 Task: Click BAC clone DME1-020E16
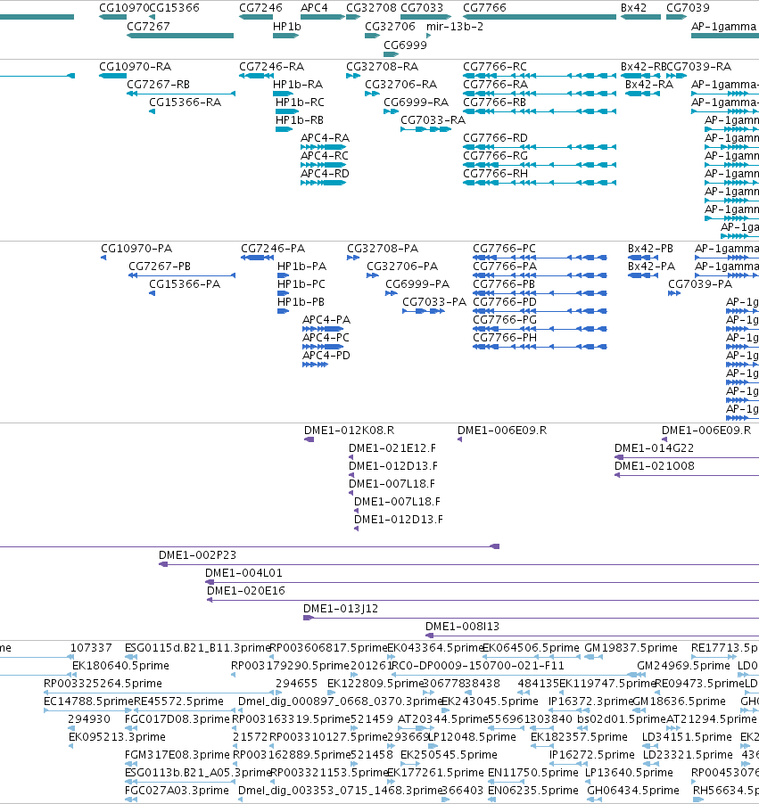tap(246, 591)
